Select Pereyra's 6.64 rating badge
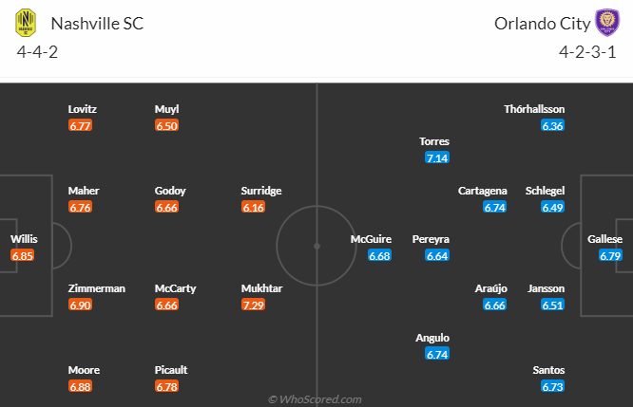Viewport: 633px width, 407px height. coord(437,255)
